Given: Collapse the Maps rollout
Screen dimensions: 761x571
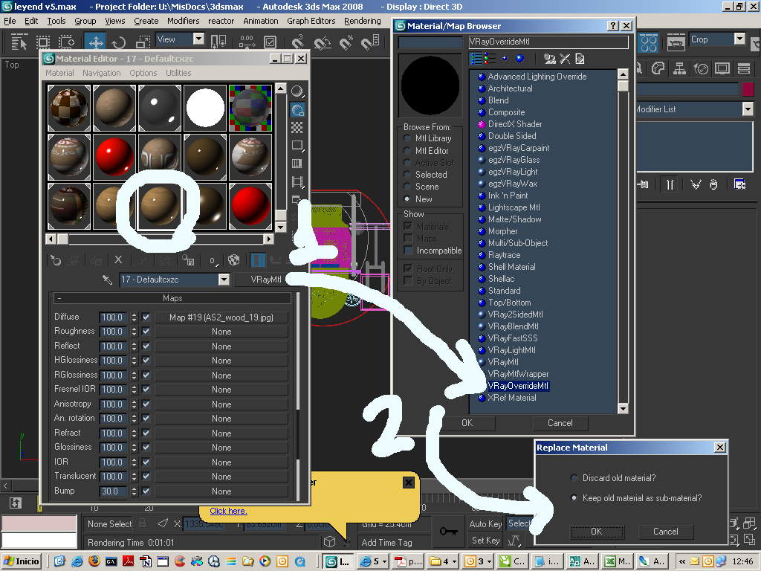Looking at the screenshot, I should [x=172, y=298].
